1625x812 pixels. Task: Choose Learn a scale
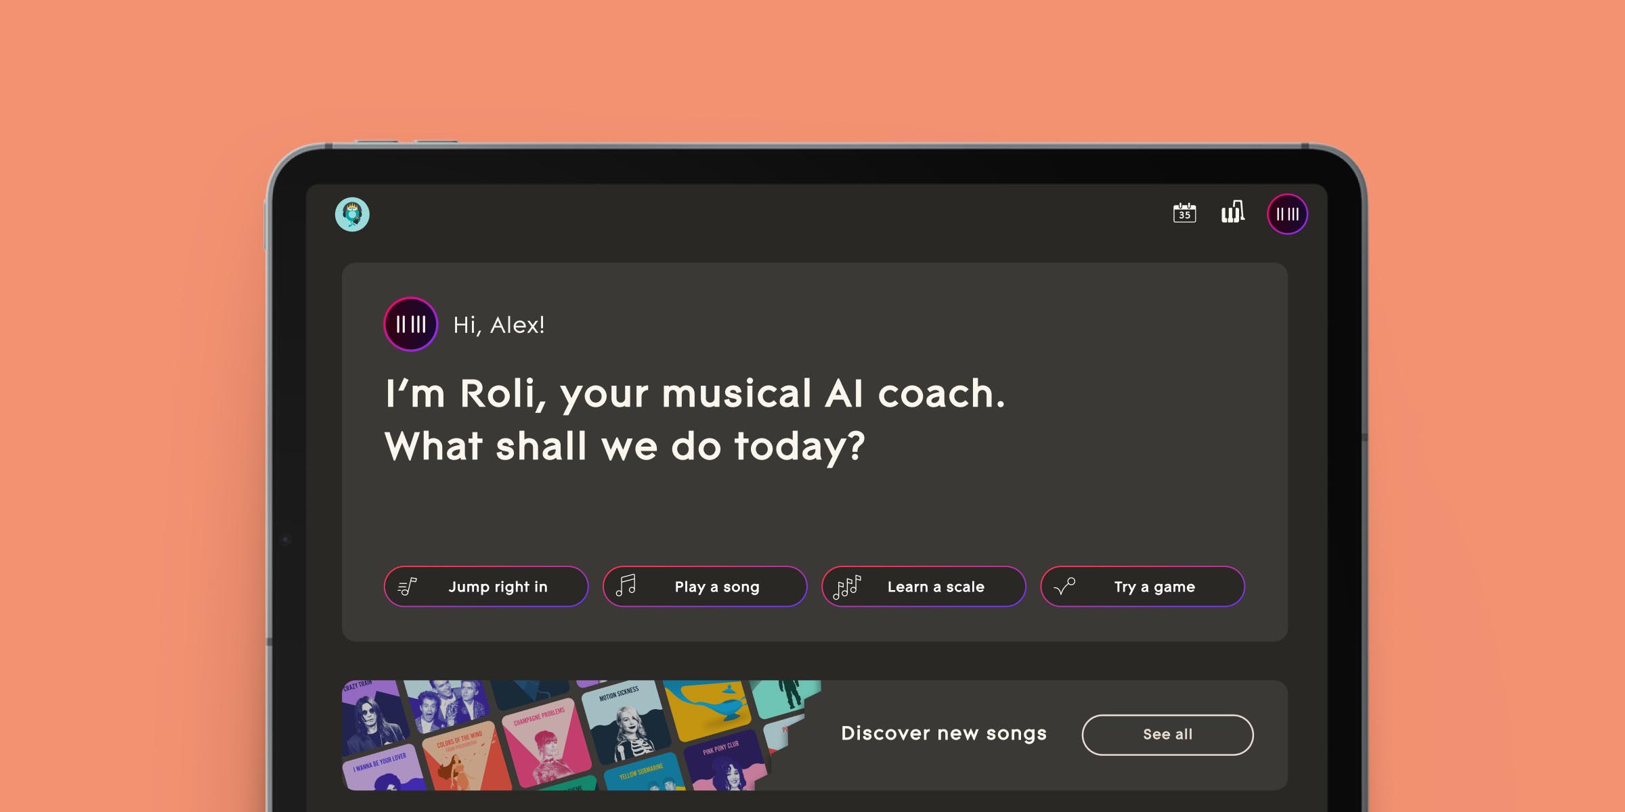(x=936, y=587)
